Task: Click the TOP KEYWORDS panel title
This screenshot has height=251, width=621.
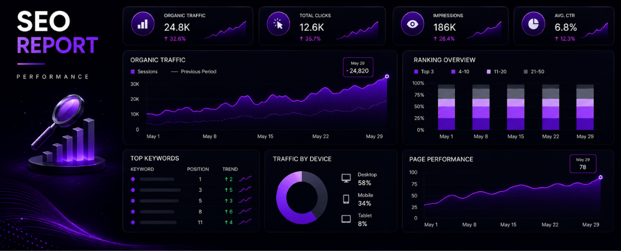Action: coord(155,158)
